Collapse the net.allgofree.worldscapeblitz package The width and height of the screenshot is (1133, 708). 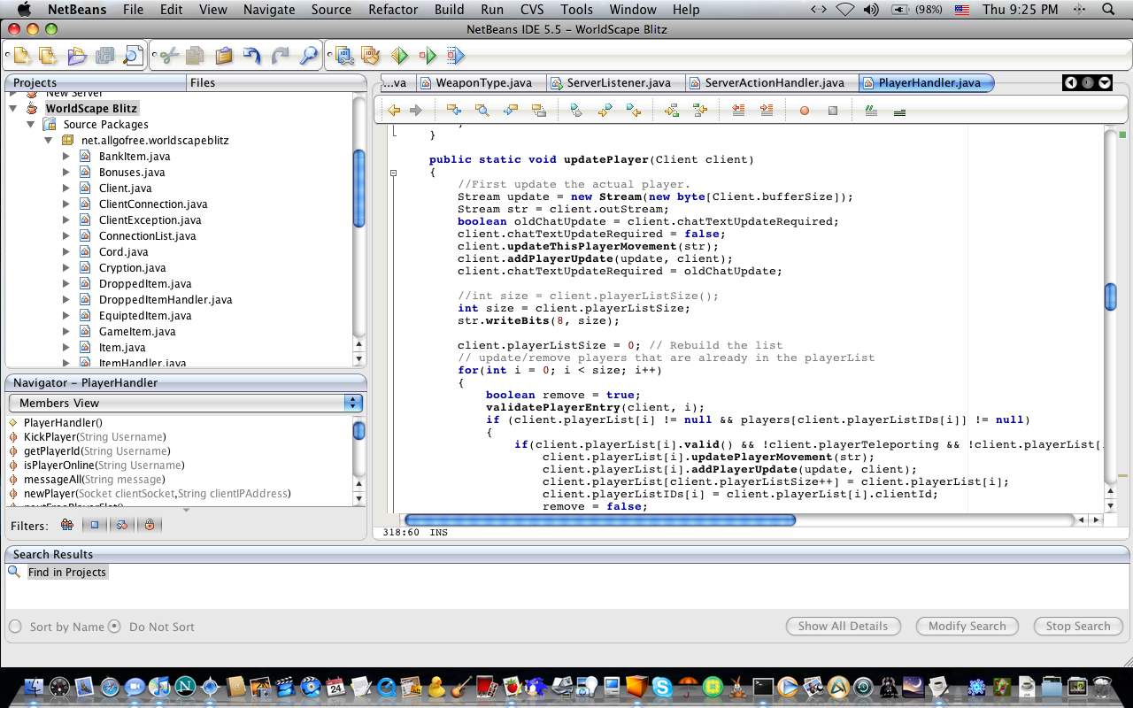tap(48, 141)
